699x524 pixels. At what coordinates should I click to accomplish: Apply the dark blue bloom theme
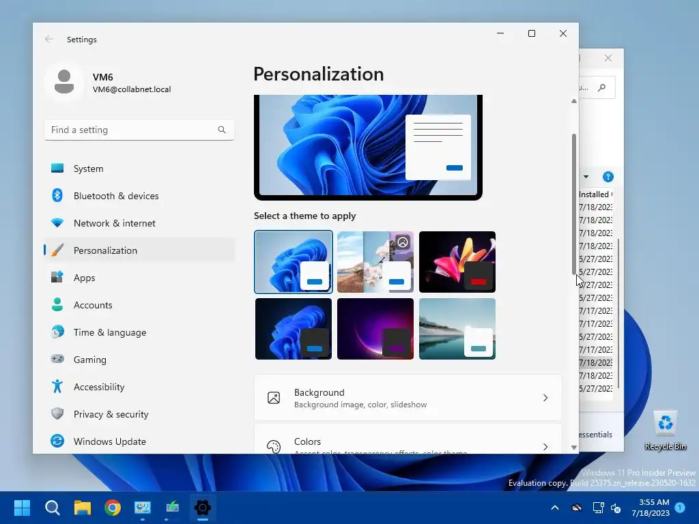point(294,329)
